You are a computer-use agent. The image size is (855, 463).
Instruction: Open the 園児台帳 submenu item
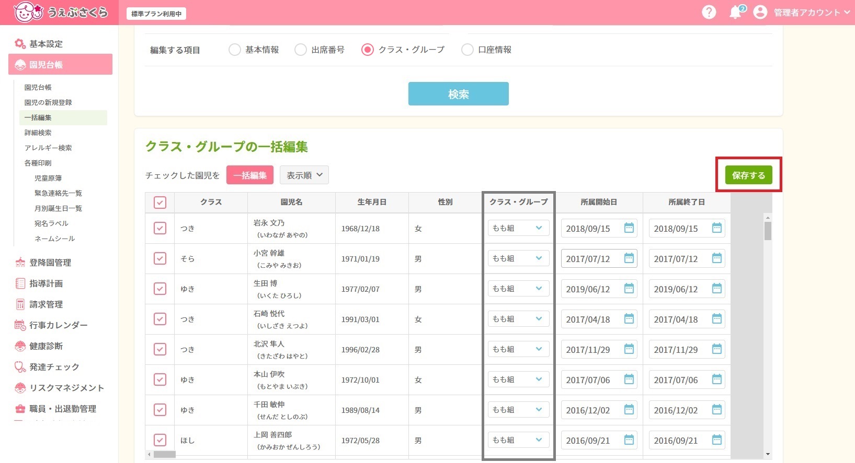[x=38, y=87]
